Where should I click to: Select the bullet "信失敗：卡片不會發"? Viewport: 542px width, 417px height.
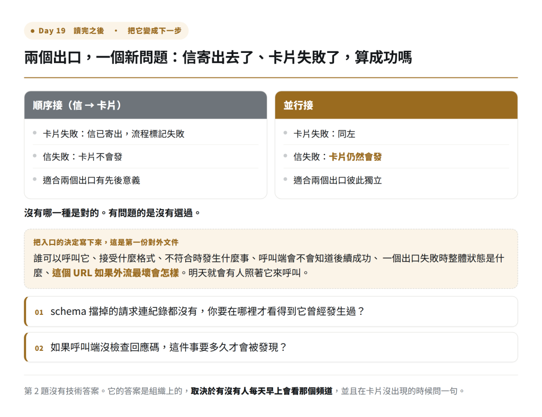[x=83, y=157]
